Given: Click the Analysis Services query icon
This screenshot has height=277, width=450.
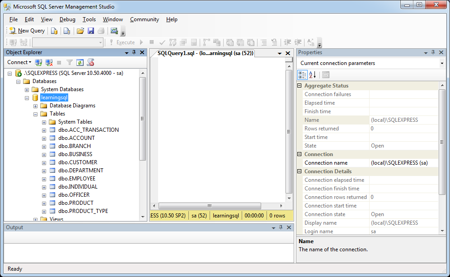Looking at the screenshot, I should coord(67,31).
